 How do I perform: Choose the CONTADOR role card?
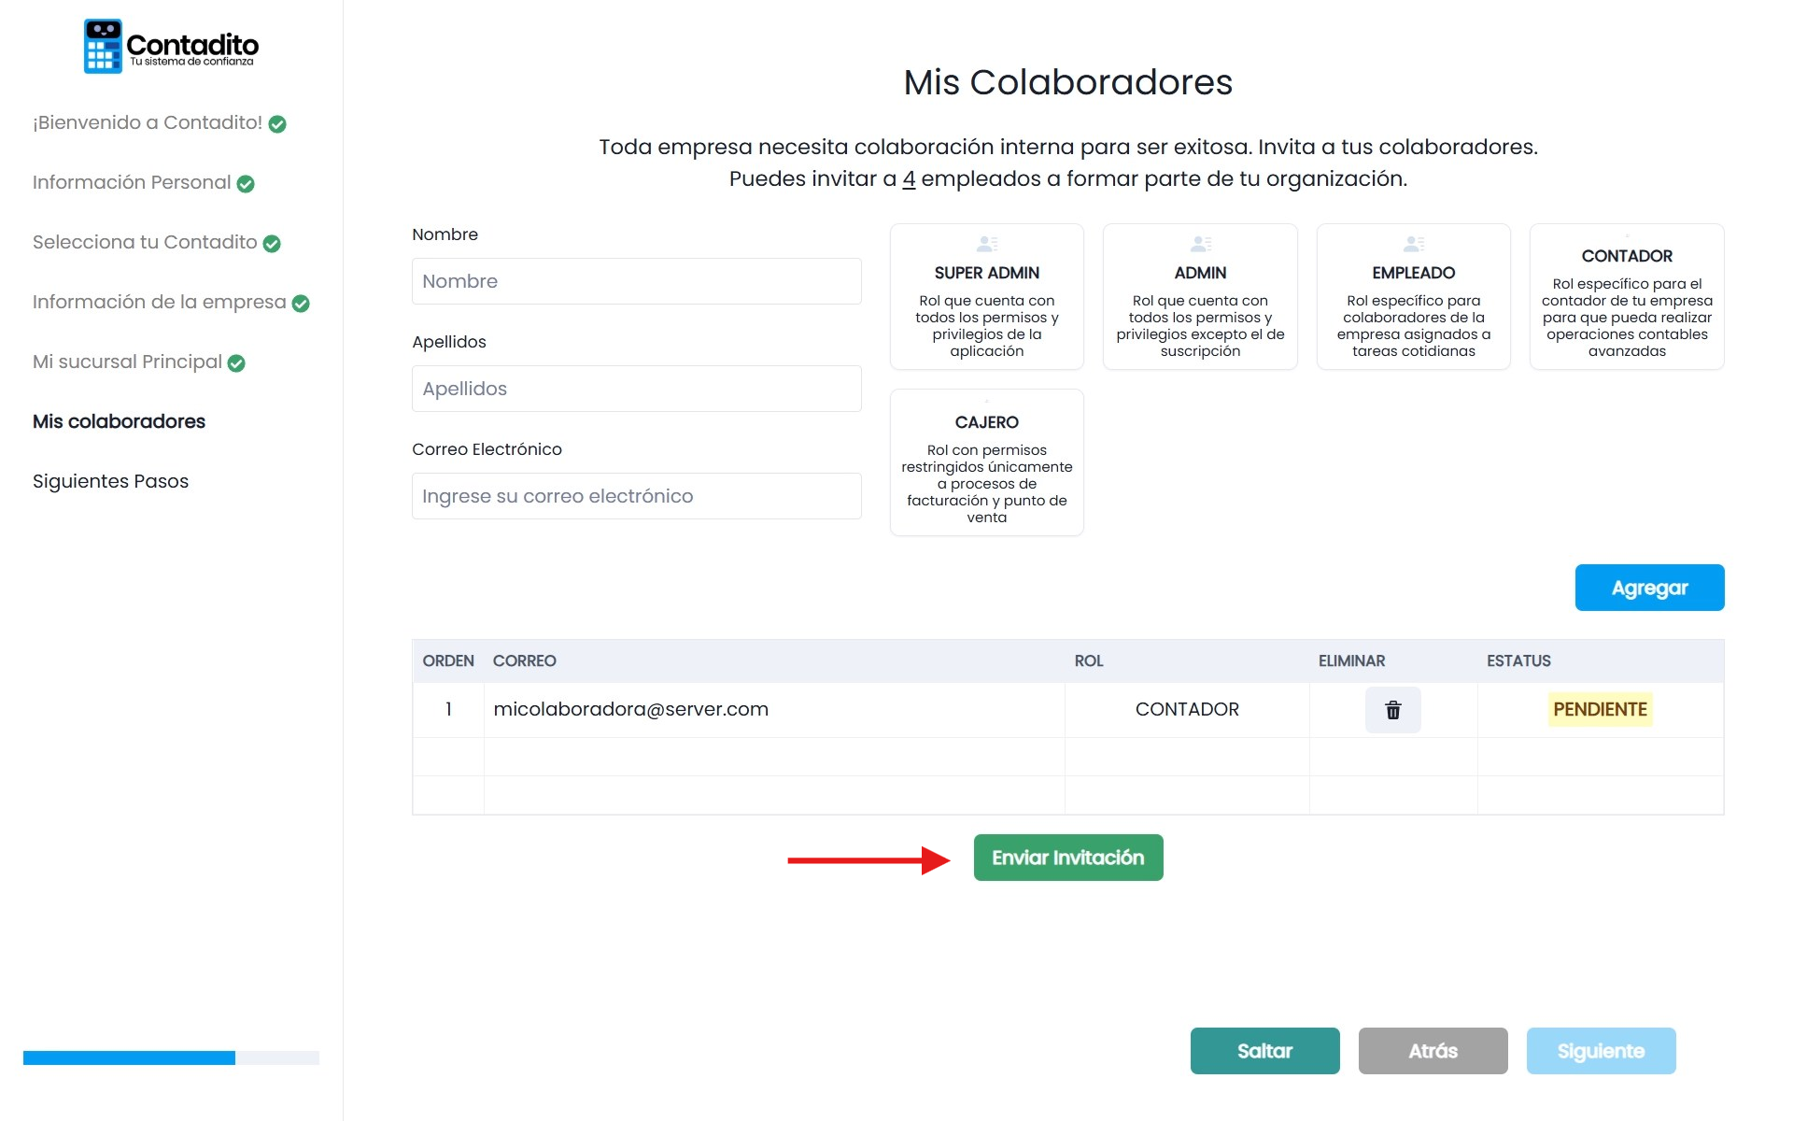1627,297
